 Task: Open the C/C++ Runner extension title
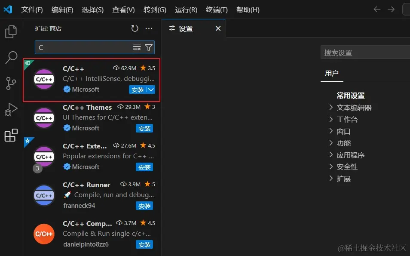point(86,185)
